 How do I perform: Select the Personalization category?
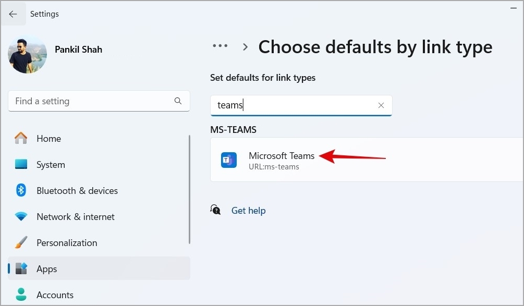point(99,243)
